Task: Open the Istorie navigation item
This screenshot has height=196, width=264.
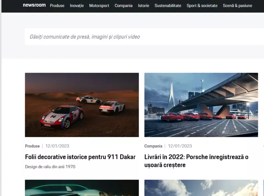Action: (144, 6)
